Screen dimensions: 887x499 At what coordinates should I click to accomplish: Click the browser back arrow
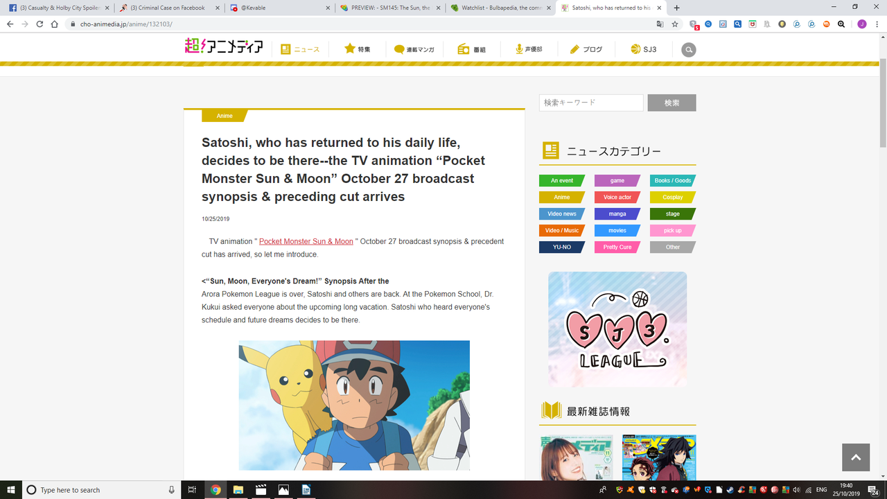point(10,24)
